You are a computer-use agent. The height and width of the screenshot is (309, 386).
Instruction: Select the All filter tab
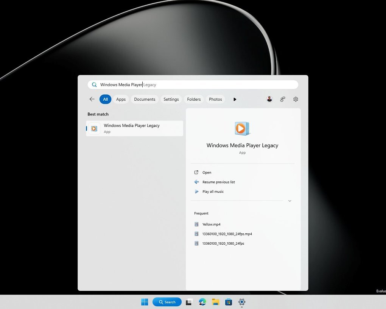tap(105, 99)
